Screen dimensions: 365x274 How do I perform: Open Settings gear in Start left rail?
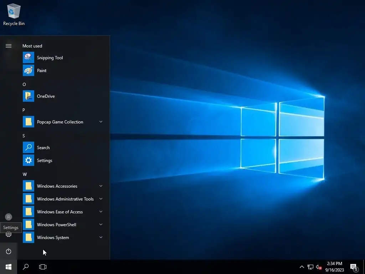[9, 234]
